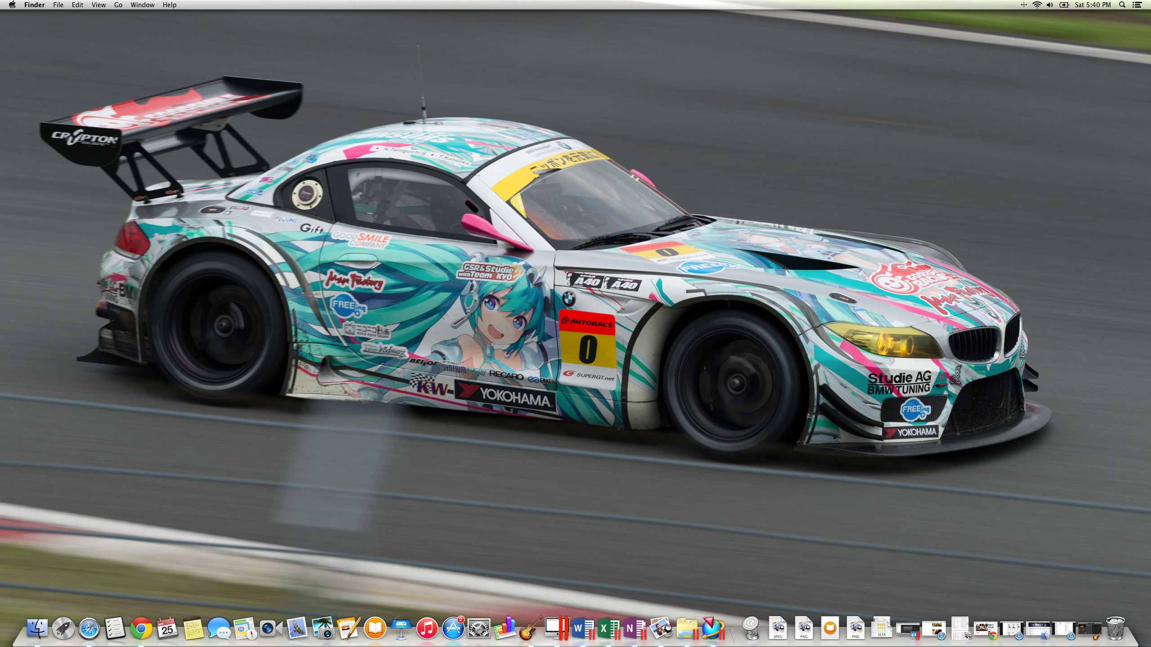1151x647 pixels.
Task: Open the Help menu
Action: click(170, 5)
